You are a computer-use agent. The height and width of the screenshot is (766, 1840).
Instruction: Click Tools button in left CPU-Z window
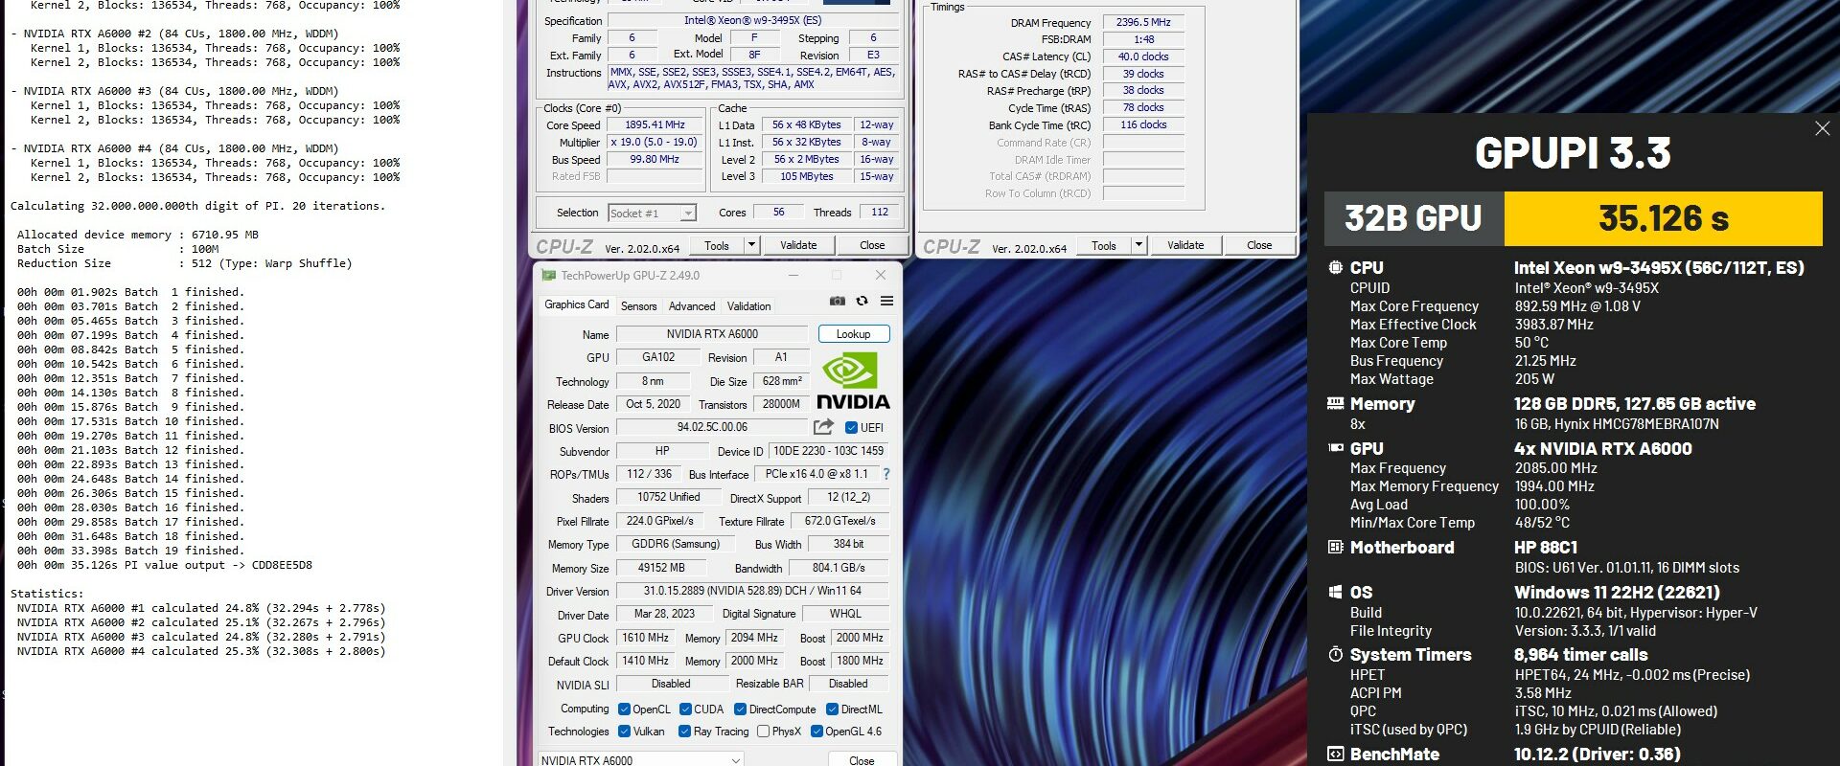point(717,245)
